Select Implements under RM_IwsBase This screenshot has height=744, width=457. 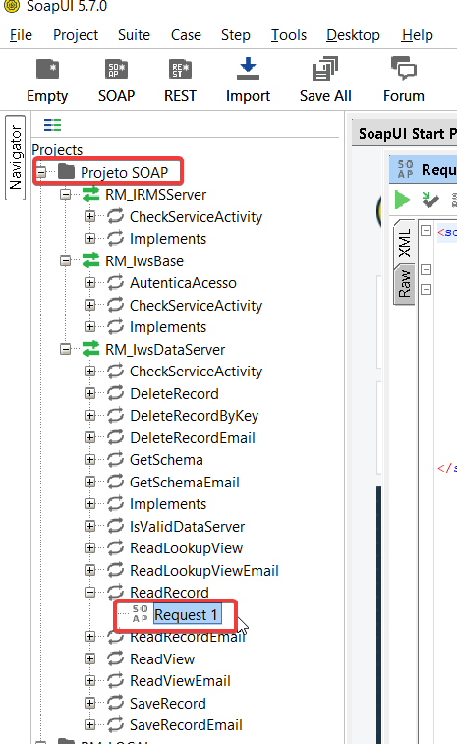(168, 327)
